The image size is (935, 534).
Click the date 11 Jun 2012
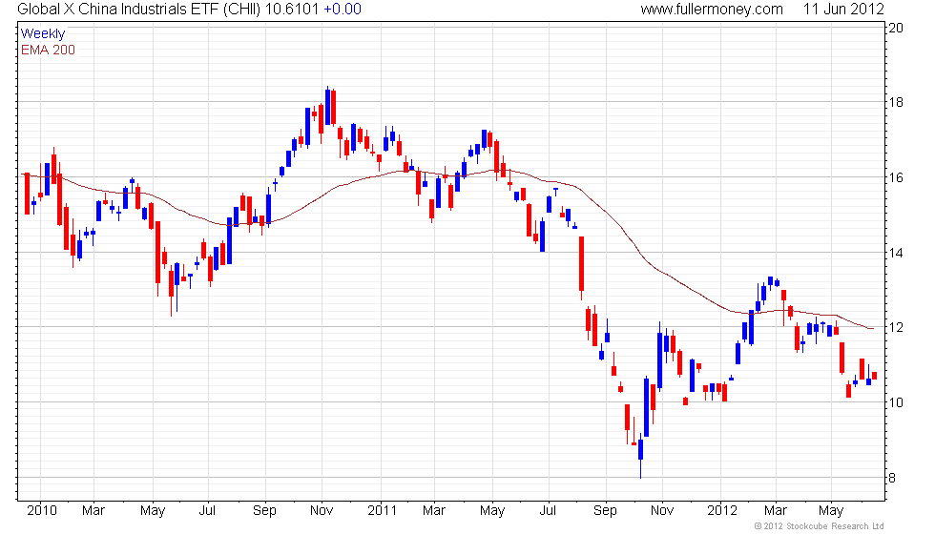pyautogui.click(x=843, y=10)
